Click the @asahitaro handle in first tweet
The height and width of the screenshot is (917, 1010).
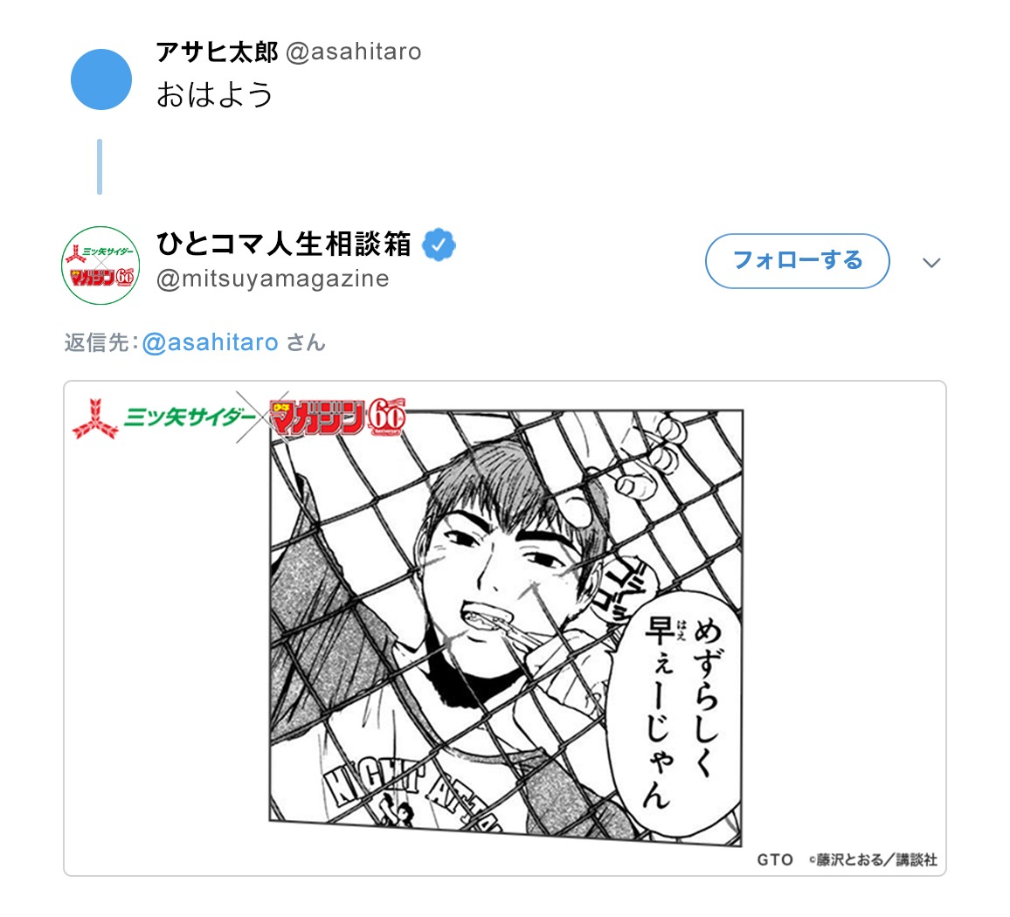[354, 52]
